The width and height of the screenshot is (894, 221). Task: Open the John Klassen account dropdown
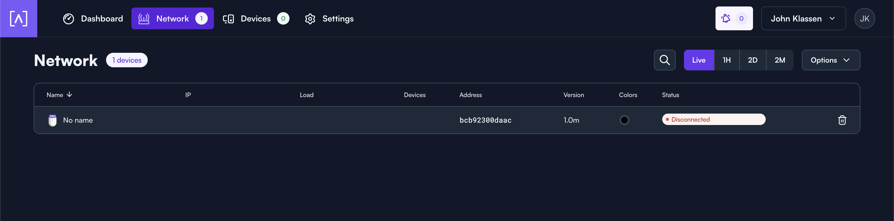coord(803,18)
